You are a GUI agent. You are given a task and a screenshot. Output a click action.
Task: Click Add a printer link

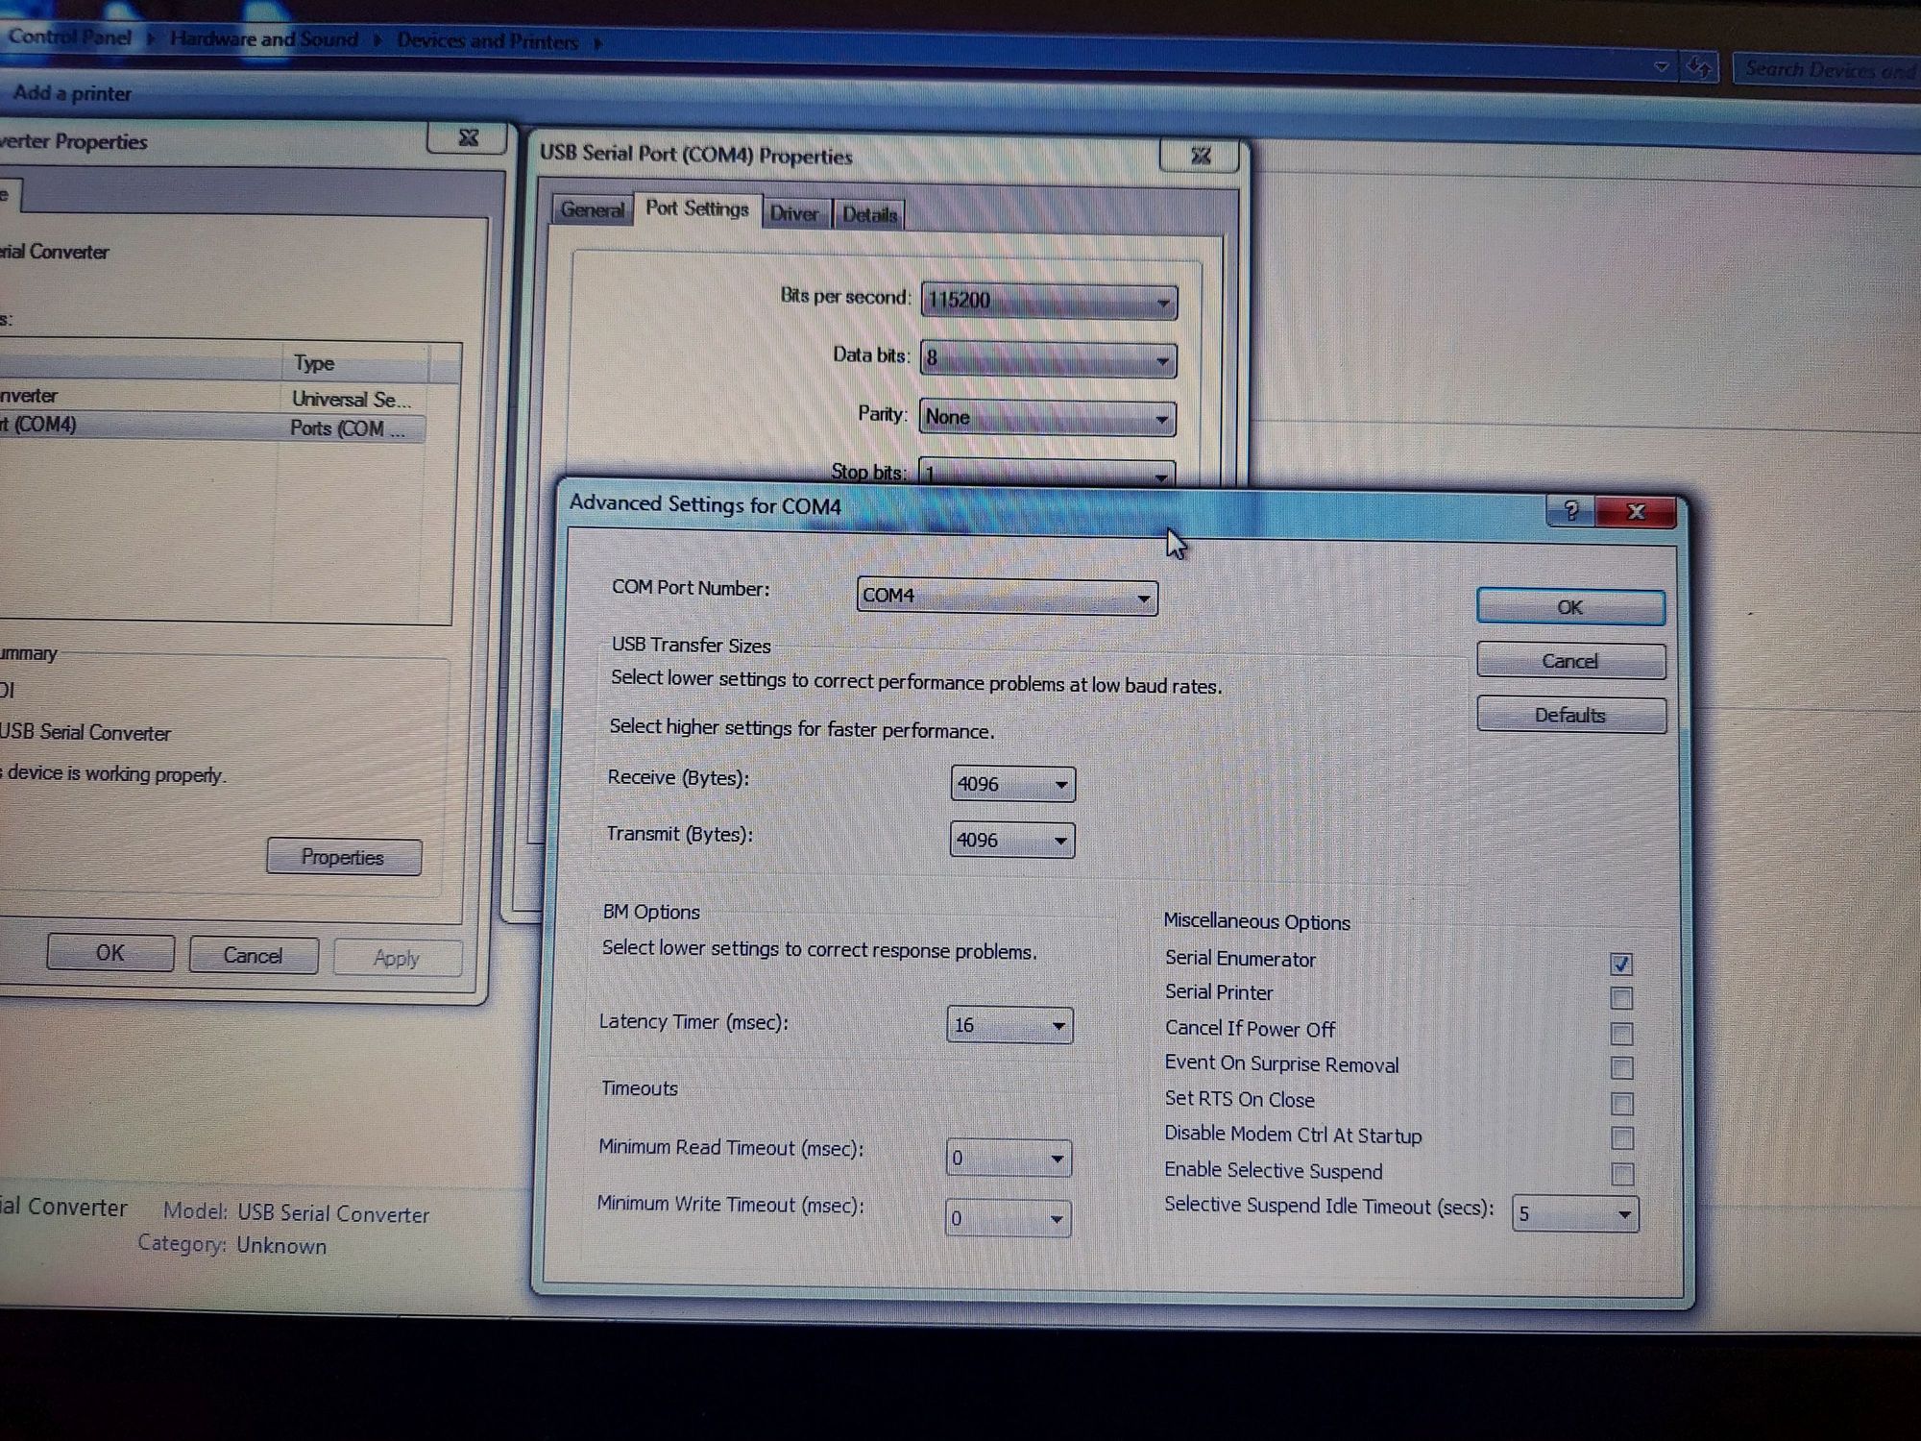(x=72, y=93)
